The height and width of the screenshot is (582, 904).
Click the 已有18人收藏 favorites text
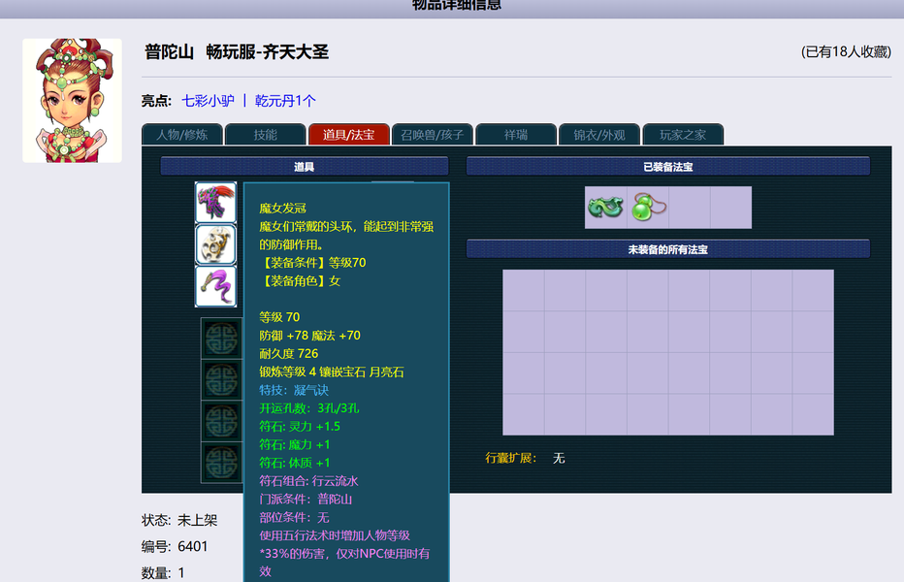(x=846, y=52)
